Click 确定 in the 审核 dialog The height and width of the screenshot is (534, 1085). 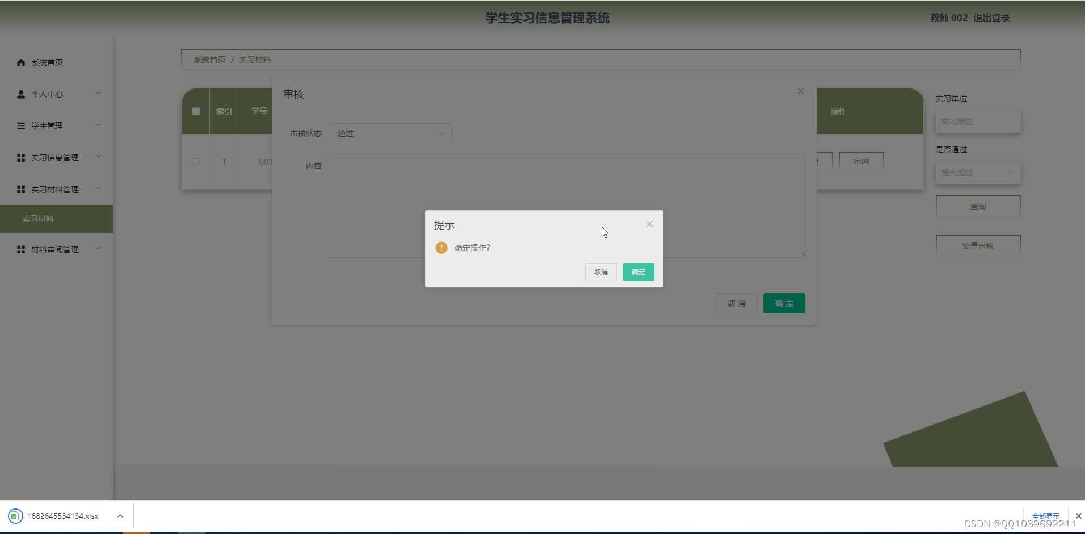(784, 303)
